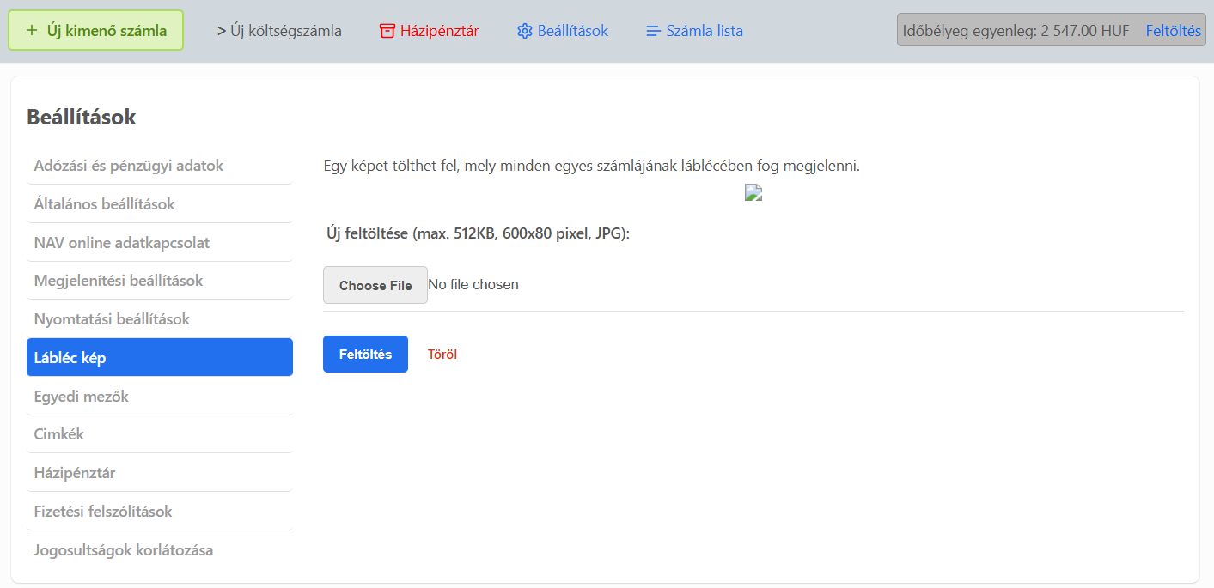1214x588 pixels.
Task: Open Fizetési felszólítások settings
Action: click(103, 512)
